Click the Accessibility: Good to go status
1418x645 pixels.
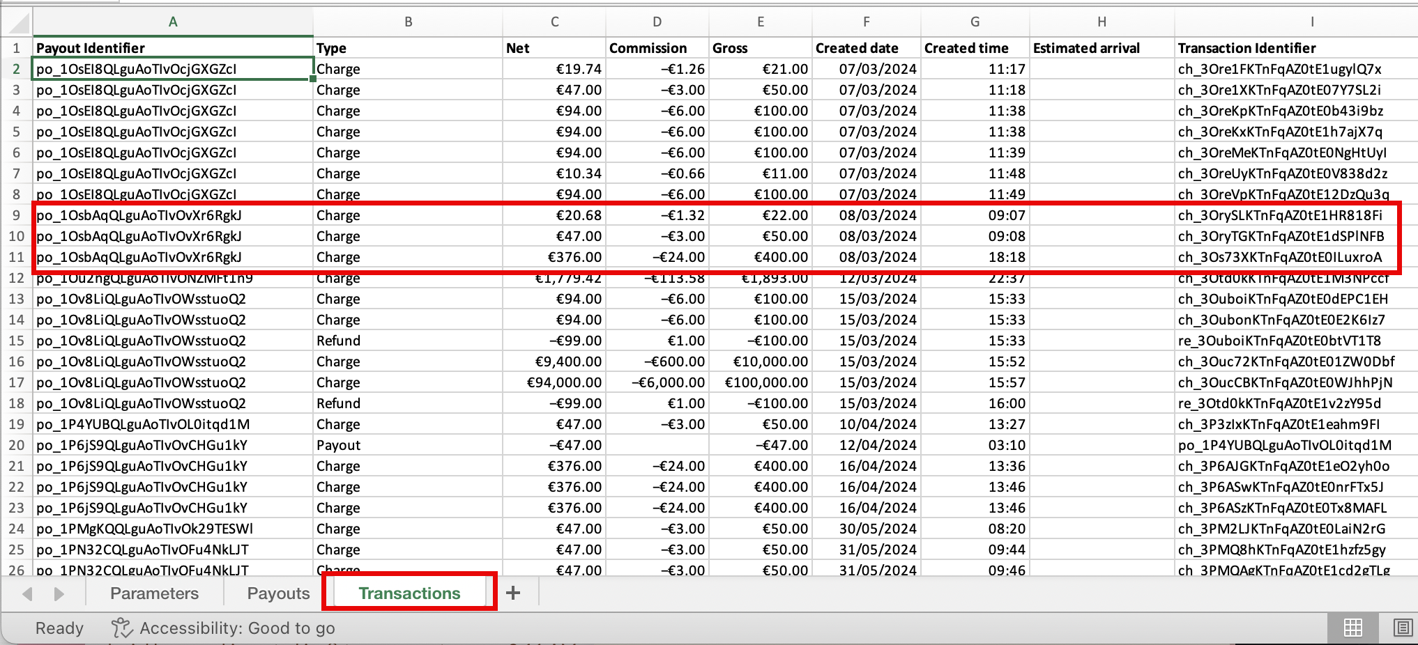238,628
